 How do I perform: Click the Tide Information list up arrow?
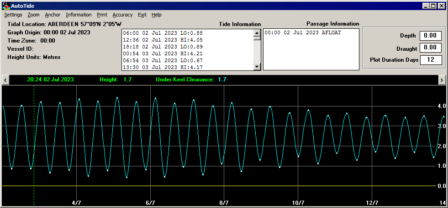(257, 32)
